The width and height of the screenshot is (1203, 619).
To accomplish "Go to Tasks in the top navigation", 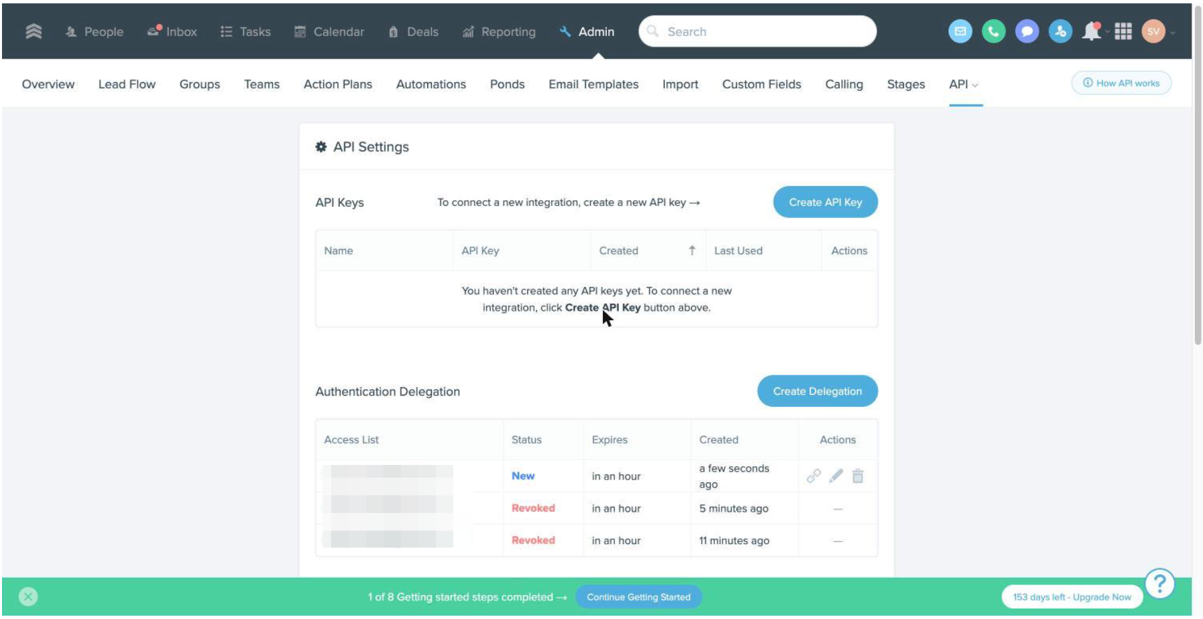I will click(x=246, y=31).
